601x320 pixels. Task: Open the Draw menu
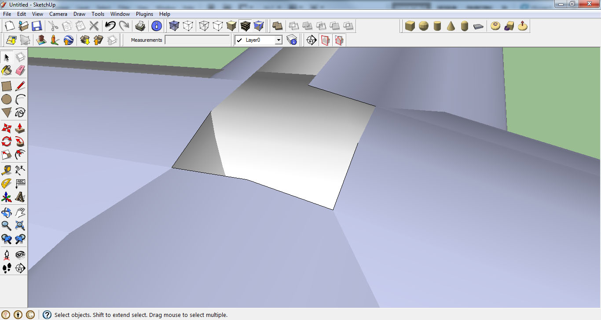(x=79, y=14)
